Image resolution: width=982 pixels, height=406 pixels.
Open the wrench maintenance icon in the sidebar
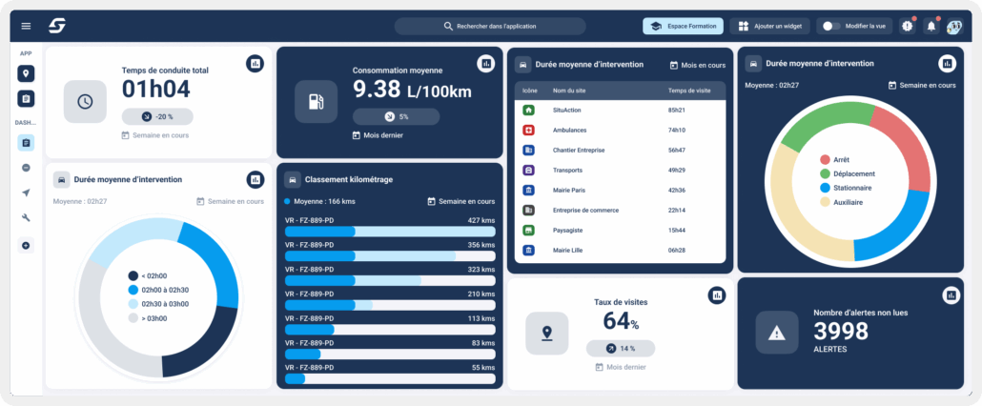click(26, 218)
